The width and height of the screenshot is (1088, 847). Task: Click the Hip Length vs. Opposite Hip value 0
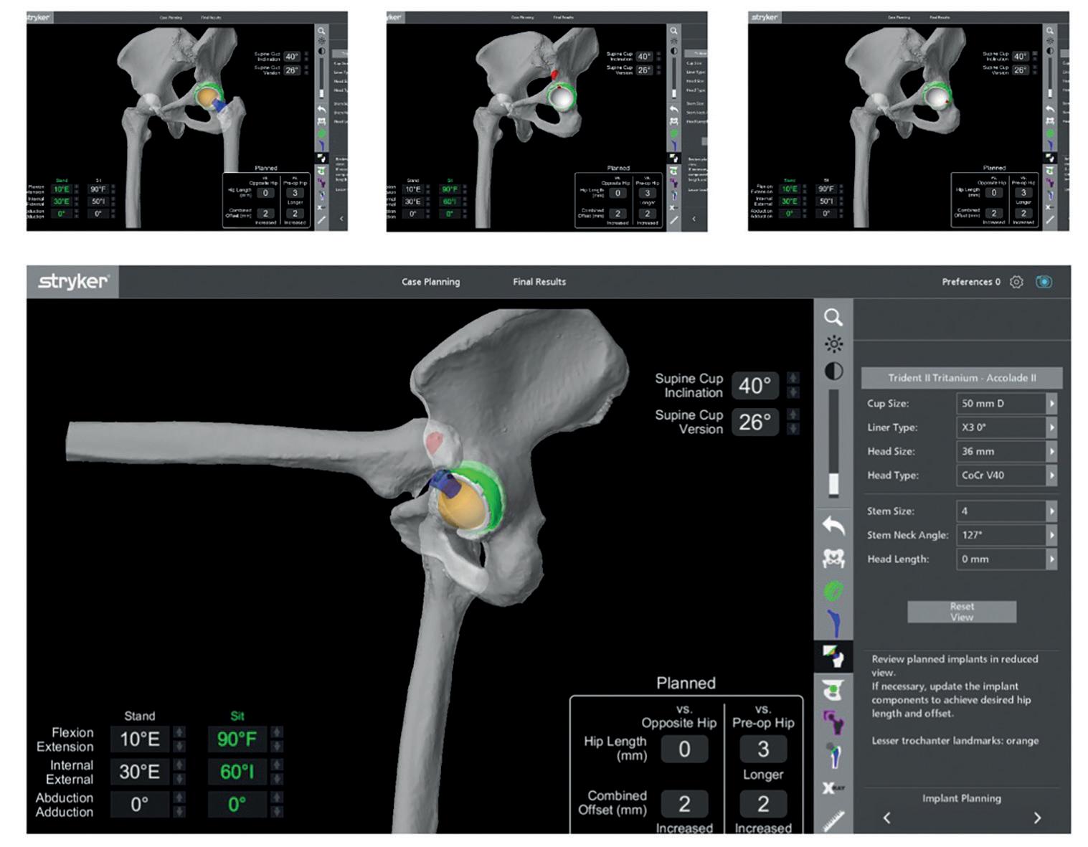[684, 749]
